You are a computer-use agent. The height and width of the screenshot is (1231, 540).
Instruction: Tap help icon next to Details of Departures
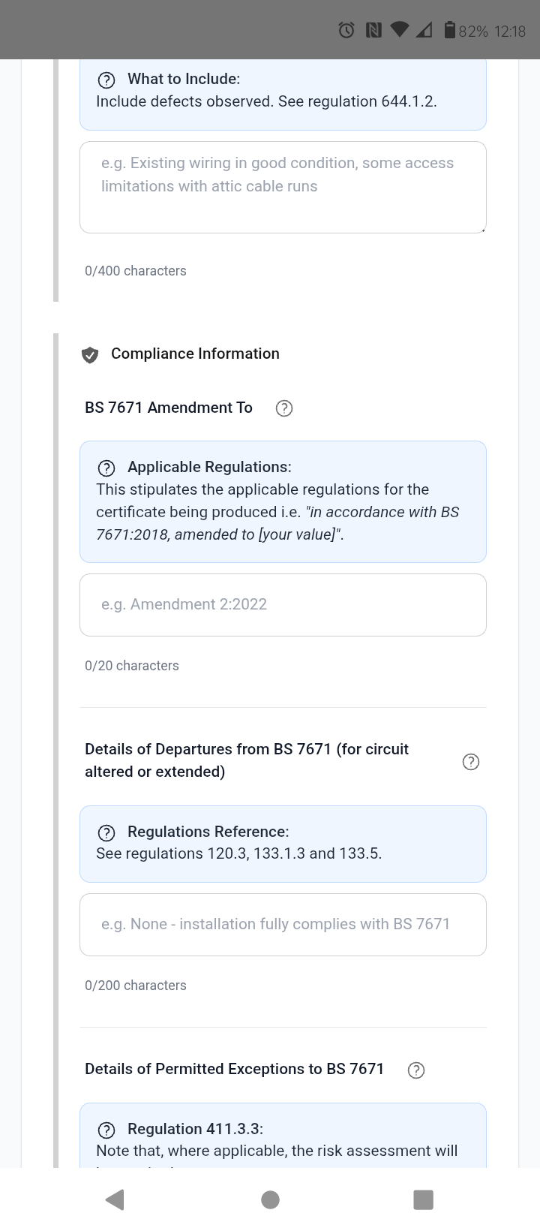click(x=471, y=762)
